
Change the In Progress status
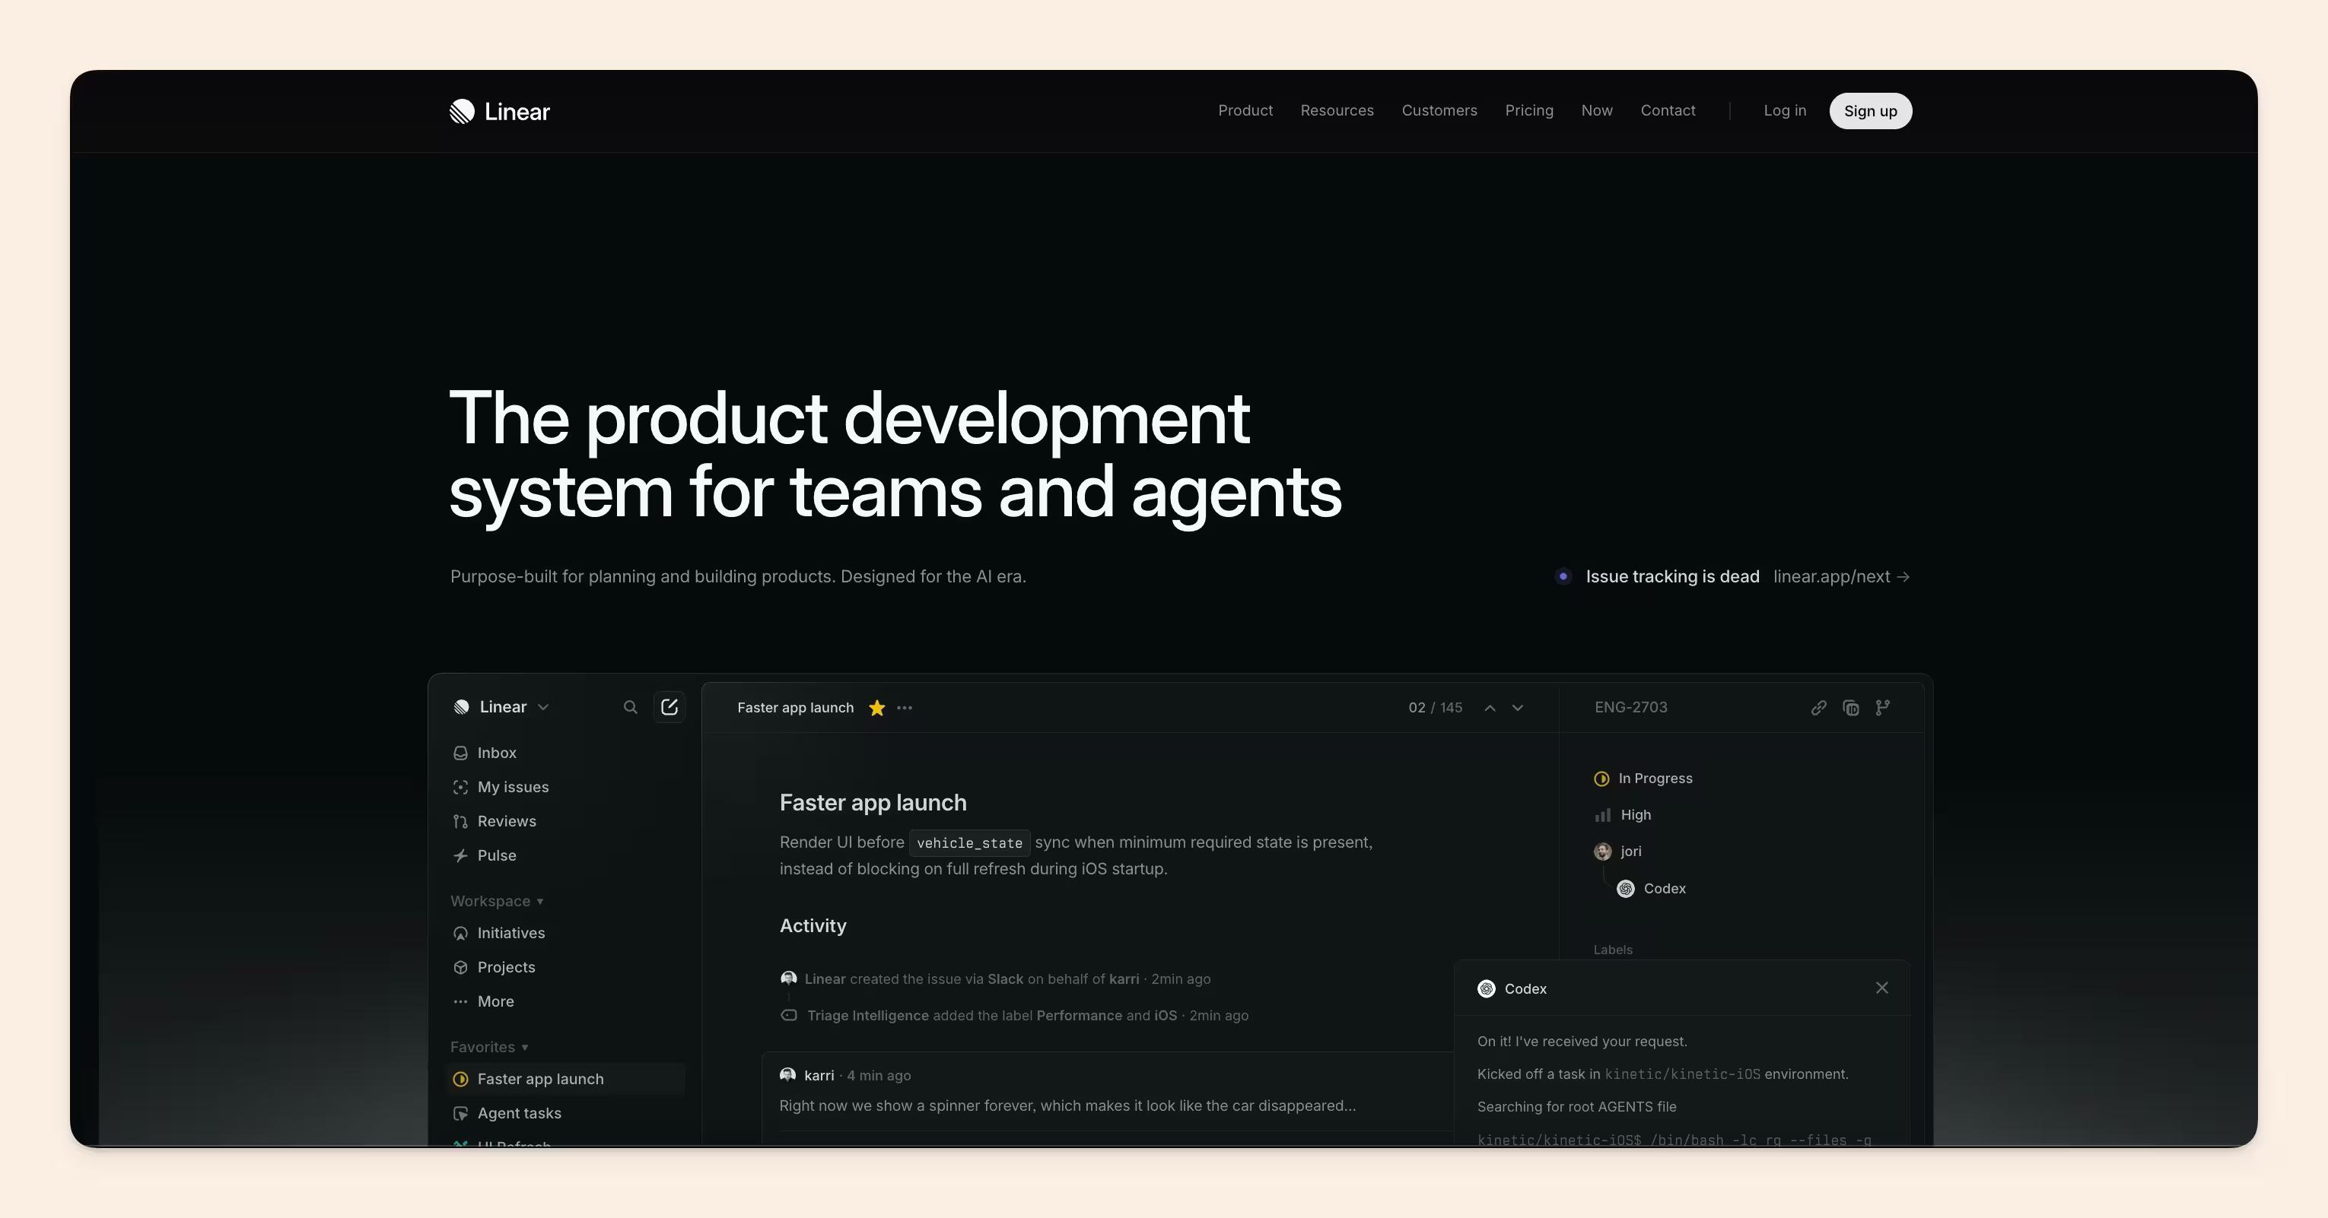(x=1643, y=779)
